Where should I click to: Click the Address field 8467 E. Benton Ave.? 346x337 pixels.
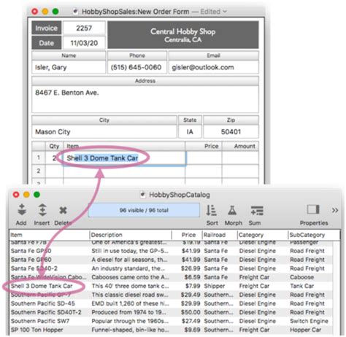click(x=145, y=98)
